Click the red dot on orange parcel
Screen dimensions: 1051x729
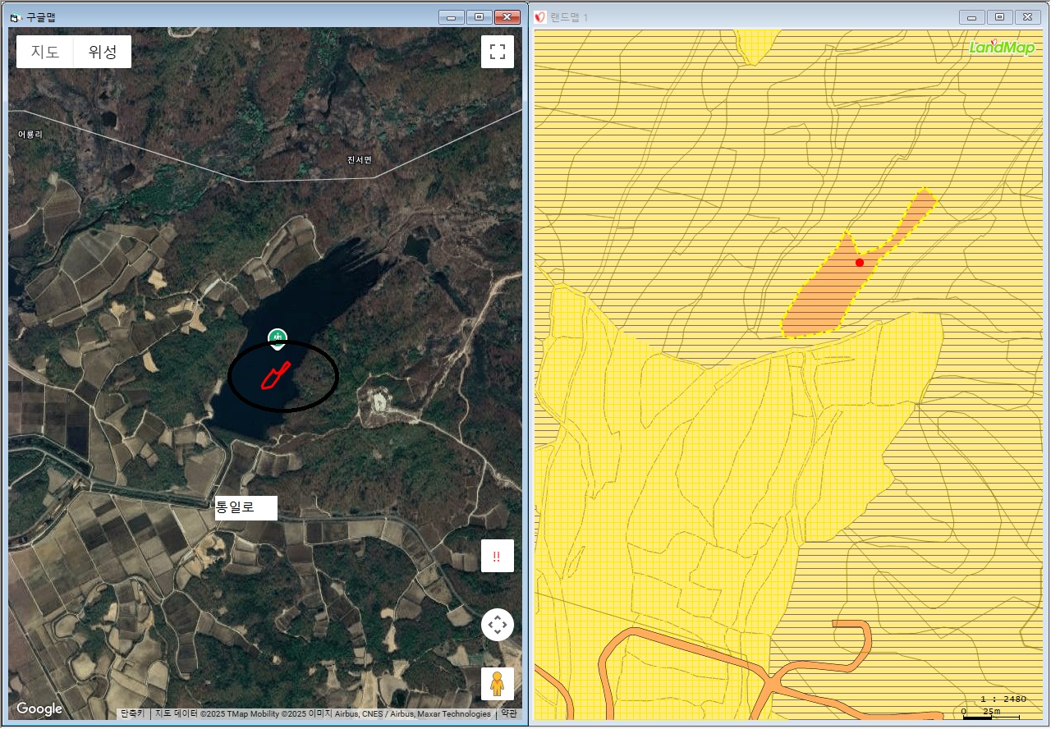tap(859, 263)
